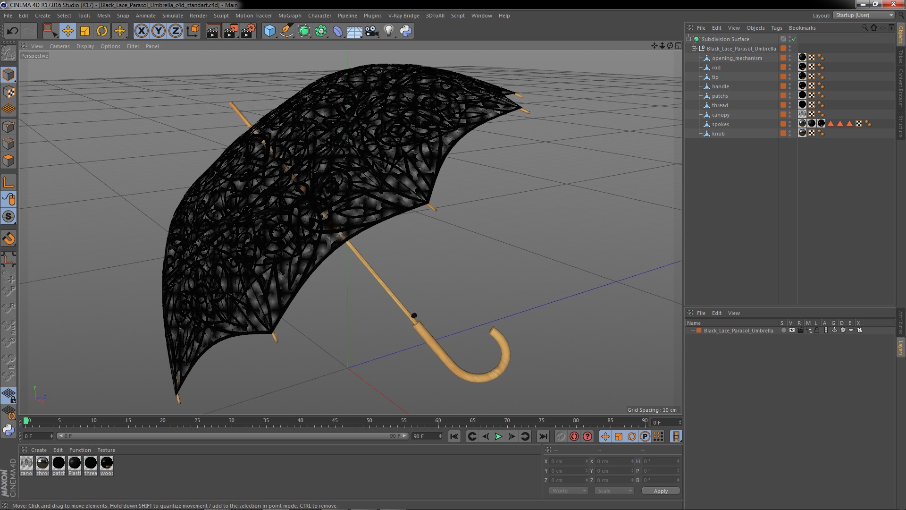Image resolution: width=906 pixels, height=510 pixels.
Task: Add a Camera object
Action: click(x=372, y=31)
